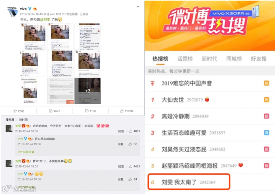Reply to 刘雯's 哈哈哈哈哈 comment via 回复
The height and width of the screenshot is (194, 275).
coord(121,131)
